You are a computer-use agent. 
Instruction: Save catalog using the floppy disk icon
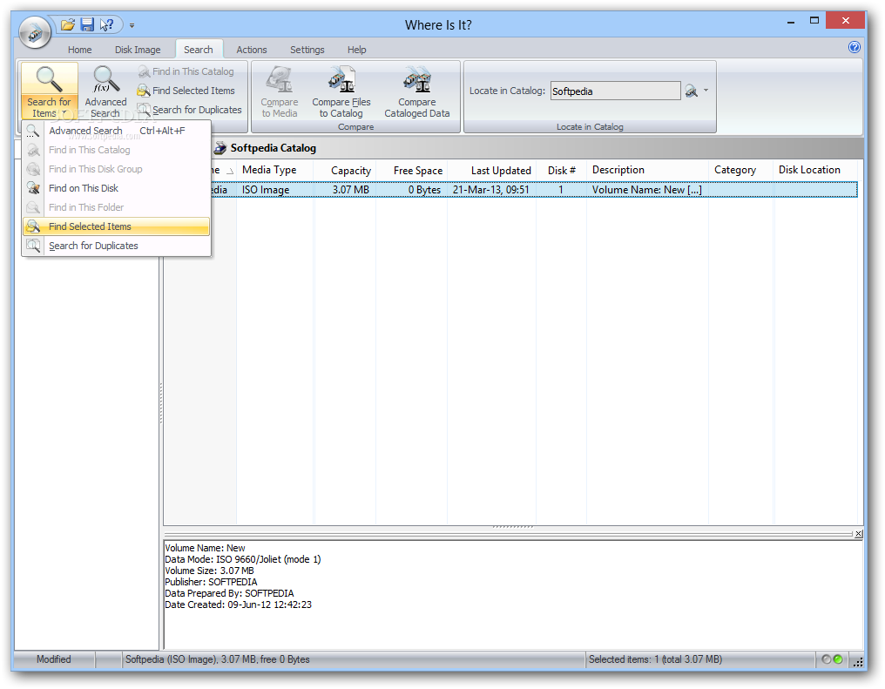87,25
